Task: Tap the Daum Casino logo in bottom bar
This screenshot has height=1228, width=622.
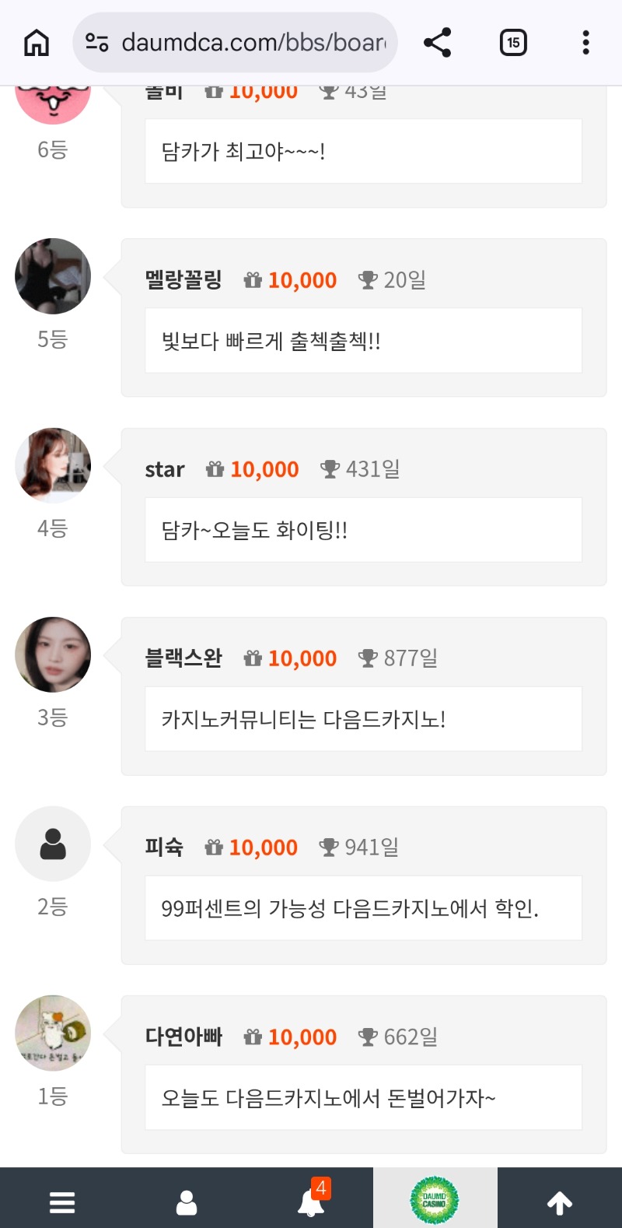Action: pos(435,1201)
